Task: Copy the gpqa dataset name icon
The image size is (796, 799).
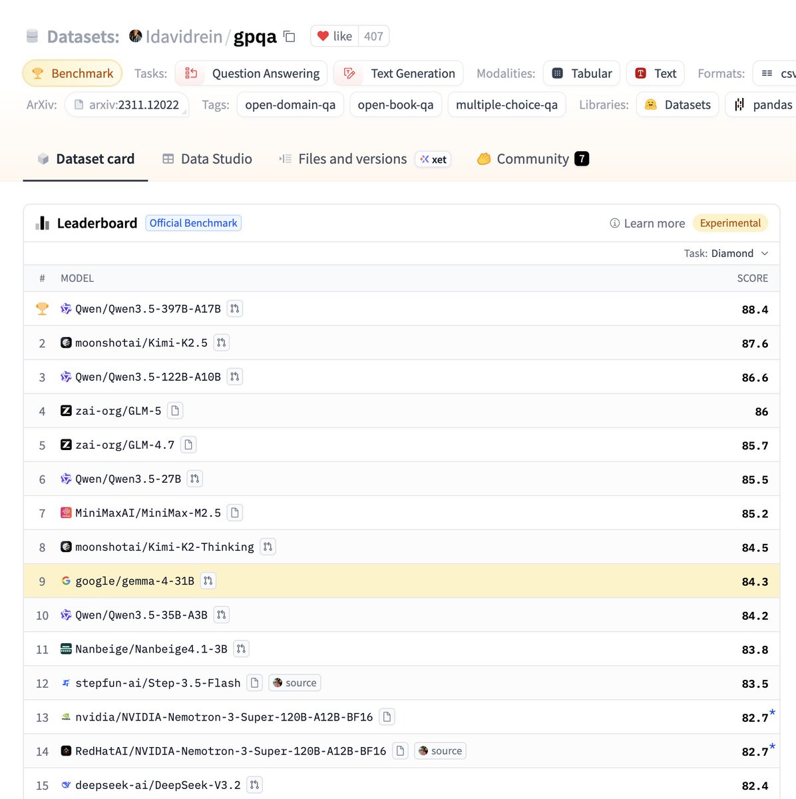Action: 290,37
